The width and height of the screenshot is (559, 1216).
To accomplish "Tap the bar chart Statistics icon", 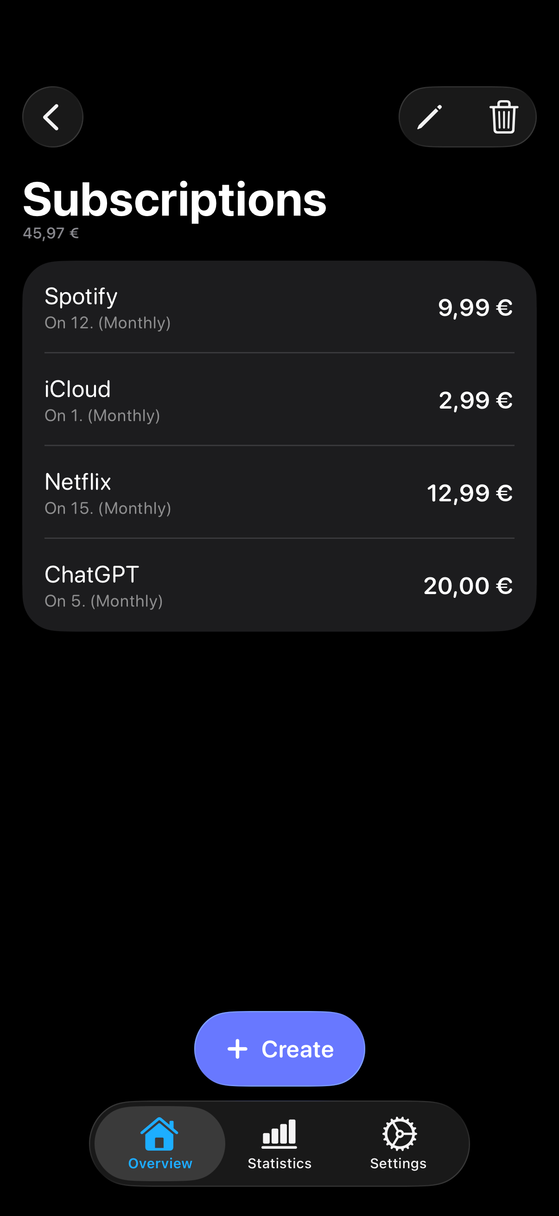I will tap(279, 1133).
